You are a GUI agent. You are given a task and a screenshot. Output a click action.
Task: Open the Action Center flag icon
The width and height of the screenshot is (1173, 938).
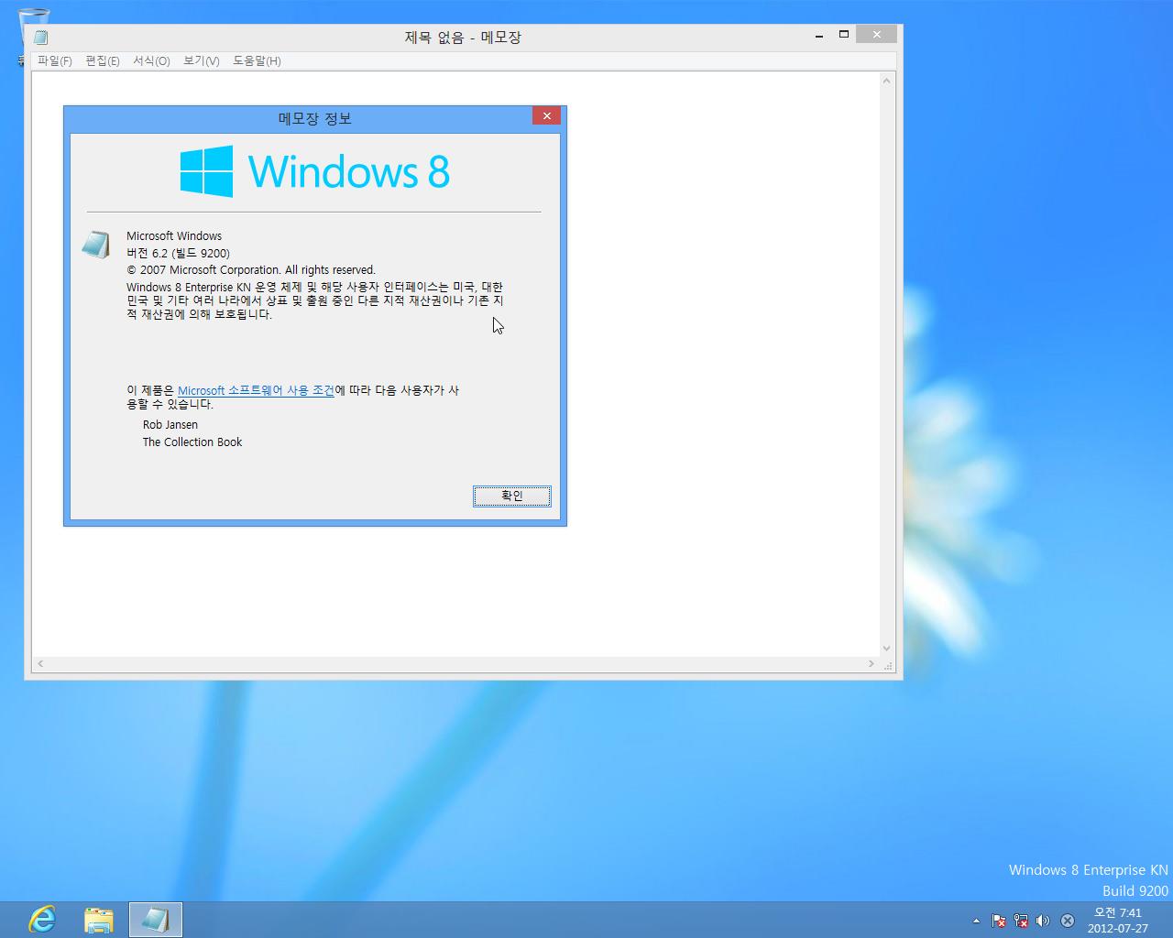coord(999,921)
